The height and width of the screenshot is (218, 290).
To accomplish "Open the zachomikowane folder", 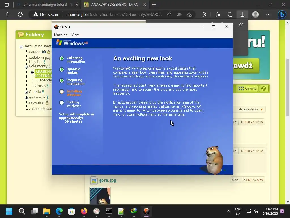I will tap(40, 109).
